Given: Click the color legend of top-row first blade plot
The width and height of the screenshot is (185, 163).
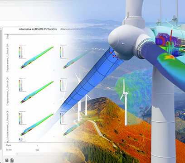Looking at the screenshot, I should click(x=20, y=52).
